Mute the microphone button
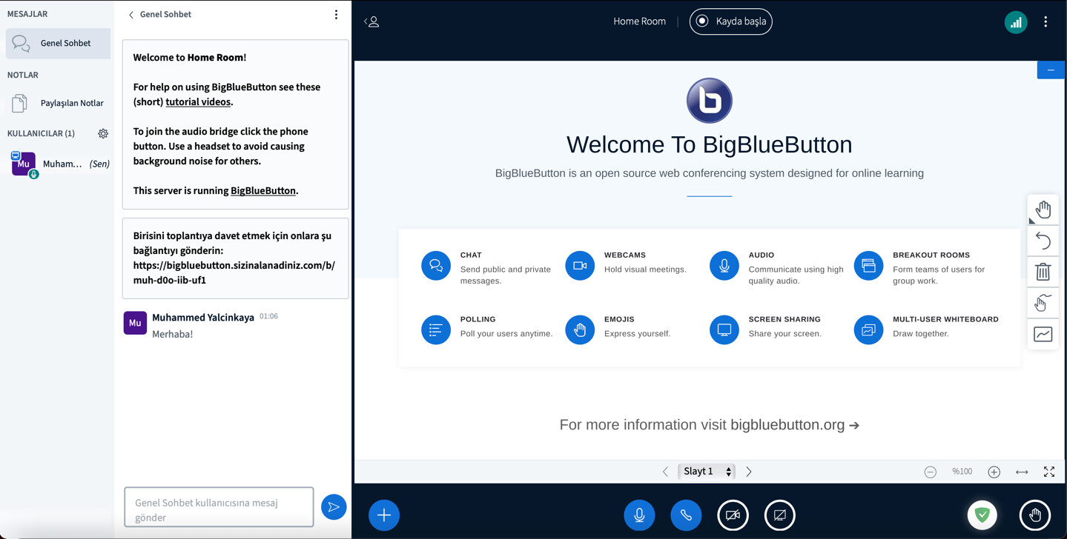This screenshot has width=1067, height=539. [x=639, y=515]
